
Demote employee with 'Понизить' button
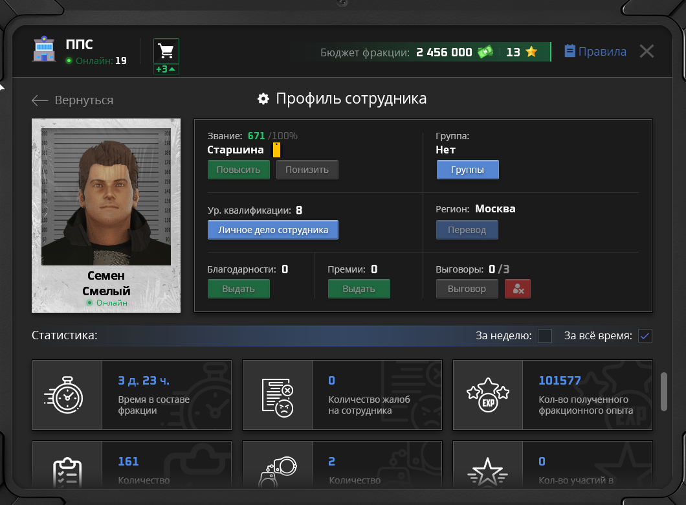[307, 170]
